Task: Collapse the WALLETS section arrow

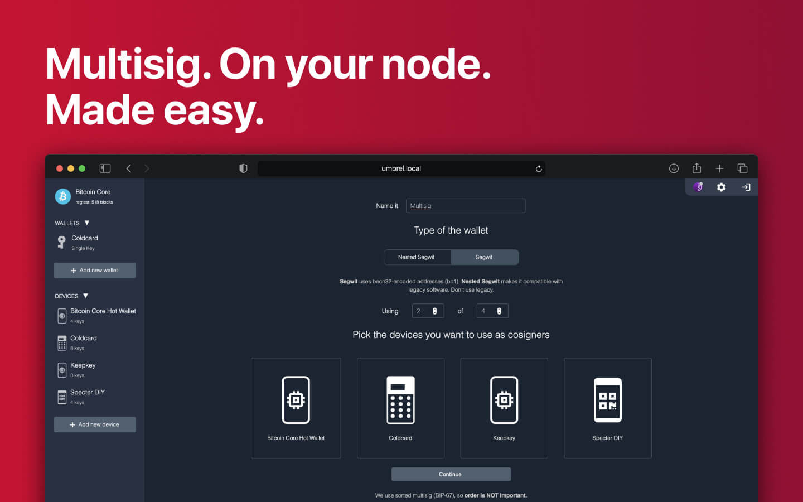Action: pos(86,223)
